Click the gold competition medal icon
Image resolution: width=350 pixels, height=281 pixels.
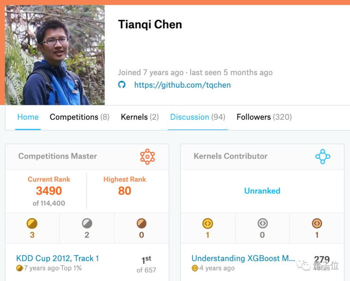click(32, 223)
